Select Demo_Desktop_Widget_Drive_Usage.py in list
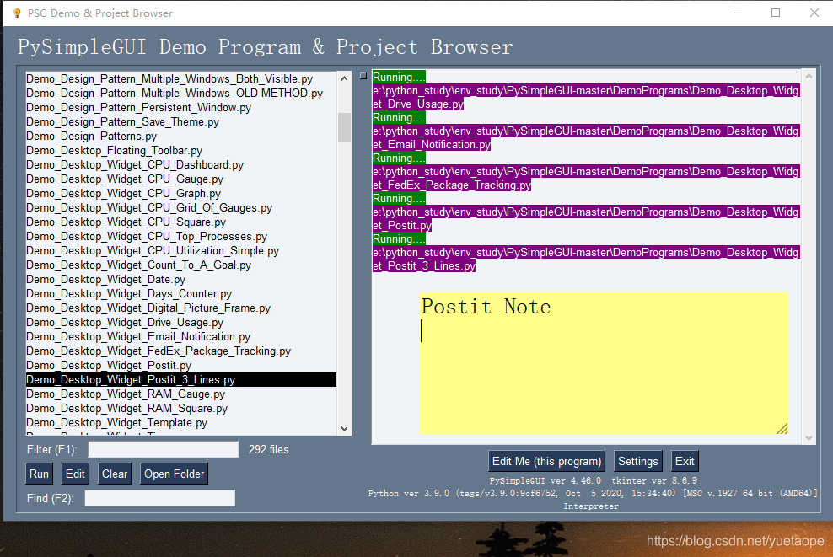 (x=181, y=322)
